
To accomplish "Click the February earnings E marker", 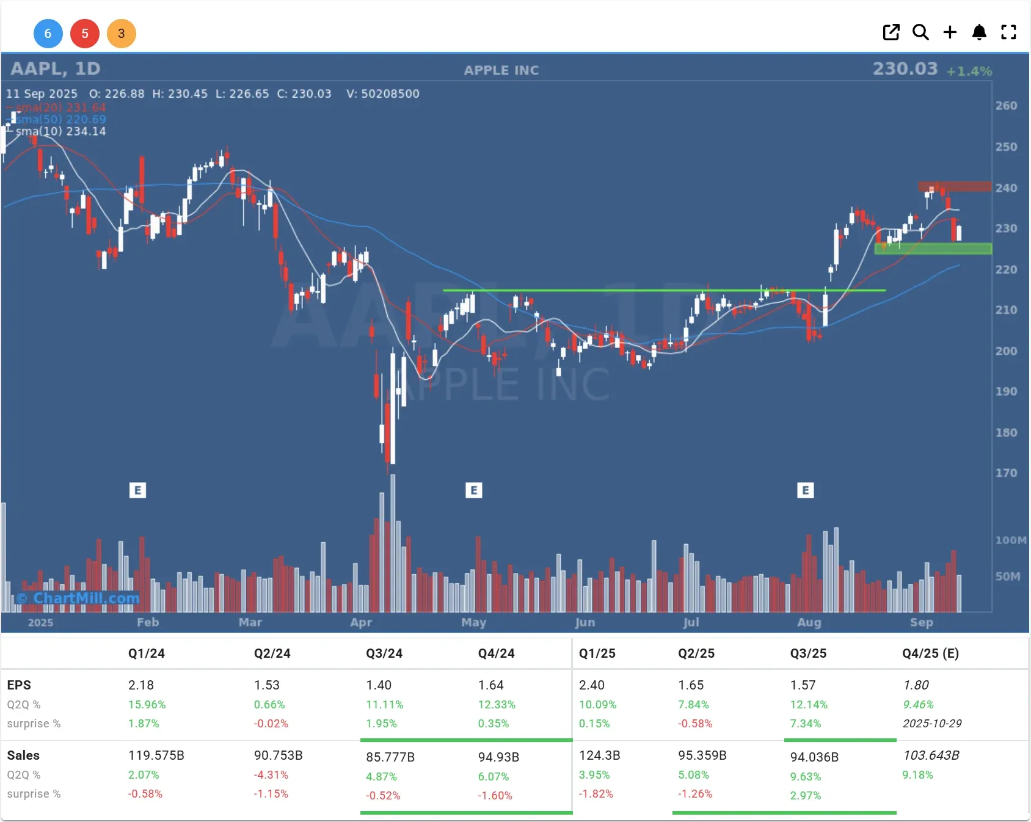I will click(x=137, y=490).
